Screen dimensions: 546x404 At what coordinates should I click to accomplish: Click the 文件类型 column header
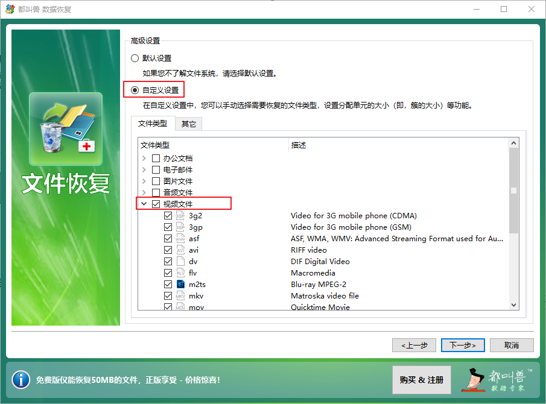[x=214, y=145]
